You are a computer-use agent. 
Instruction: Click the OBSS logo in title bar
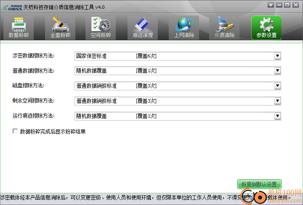click(12, 8)
